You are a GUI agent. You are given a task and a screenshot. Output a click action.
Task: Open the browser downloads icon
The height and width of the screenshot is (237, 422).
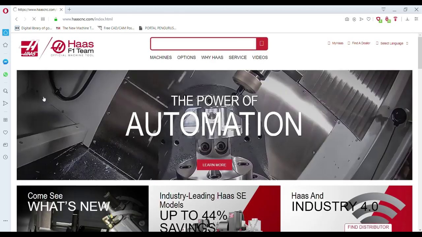[407, 19]
